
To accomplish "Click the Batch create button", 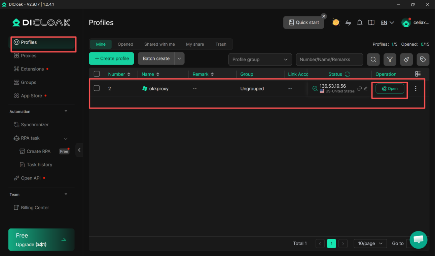I will (x=156, y=58).
